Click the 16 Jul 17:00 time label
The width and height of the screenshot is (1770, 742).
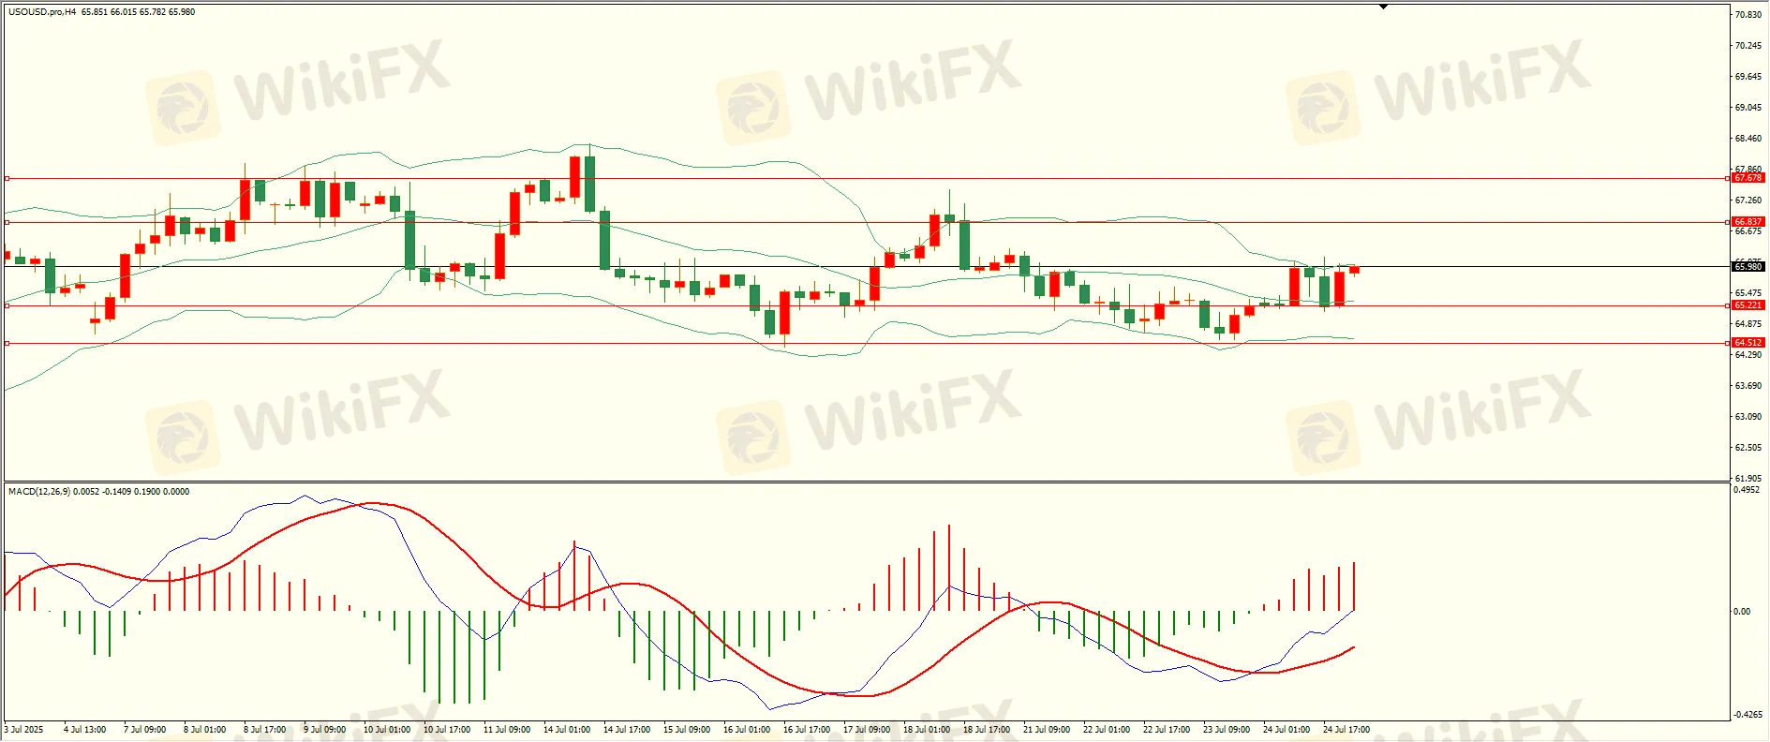point(807,730)
